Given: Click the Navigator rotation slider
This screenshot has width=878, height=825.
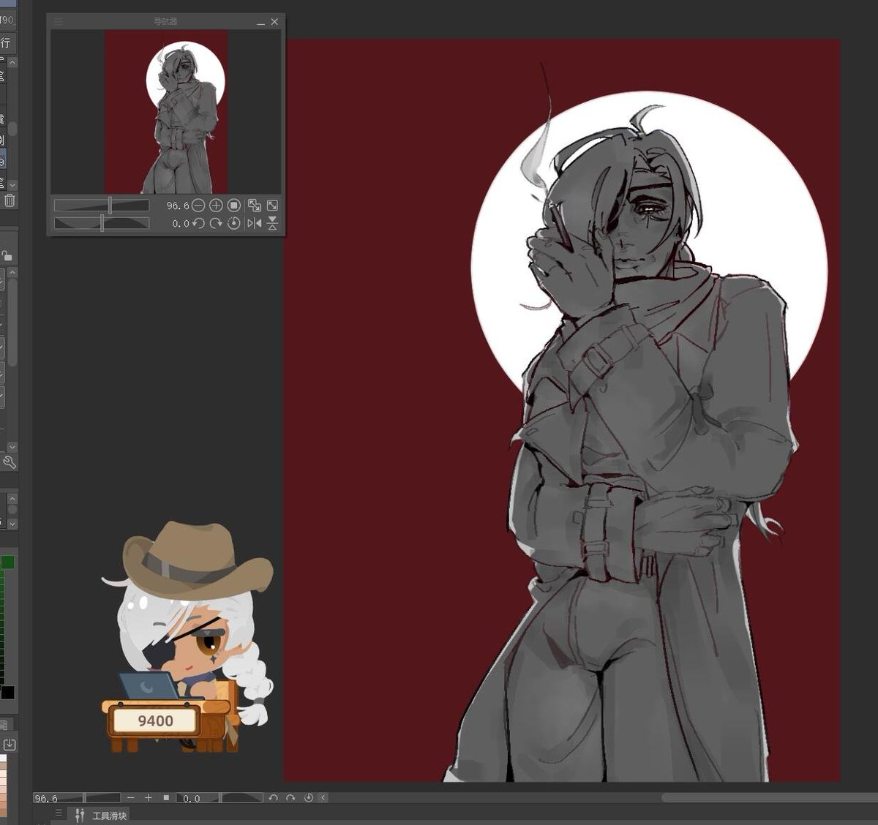Looking at the screenshot, I should tap(102, 223).
